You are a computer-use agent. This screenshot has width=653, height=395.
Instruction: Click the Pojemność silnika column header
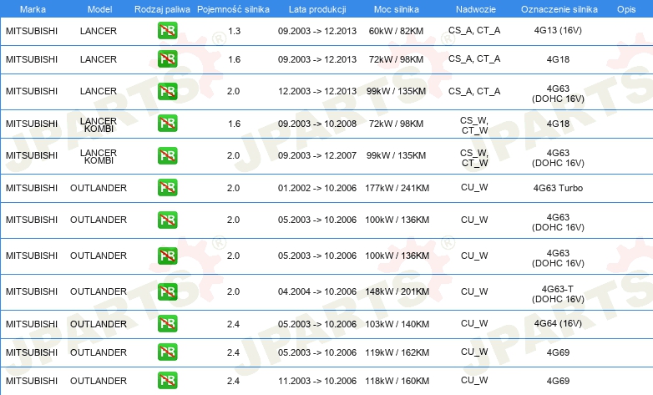pos(233,9)
